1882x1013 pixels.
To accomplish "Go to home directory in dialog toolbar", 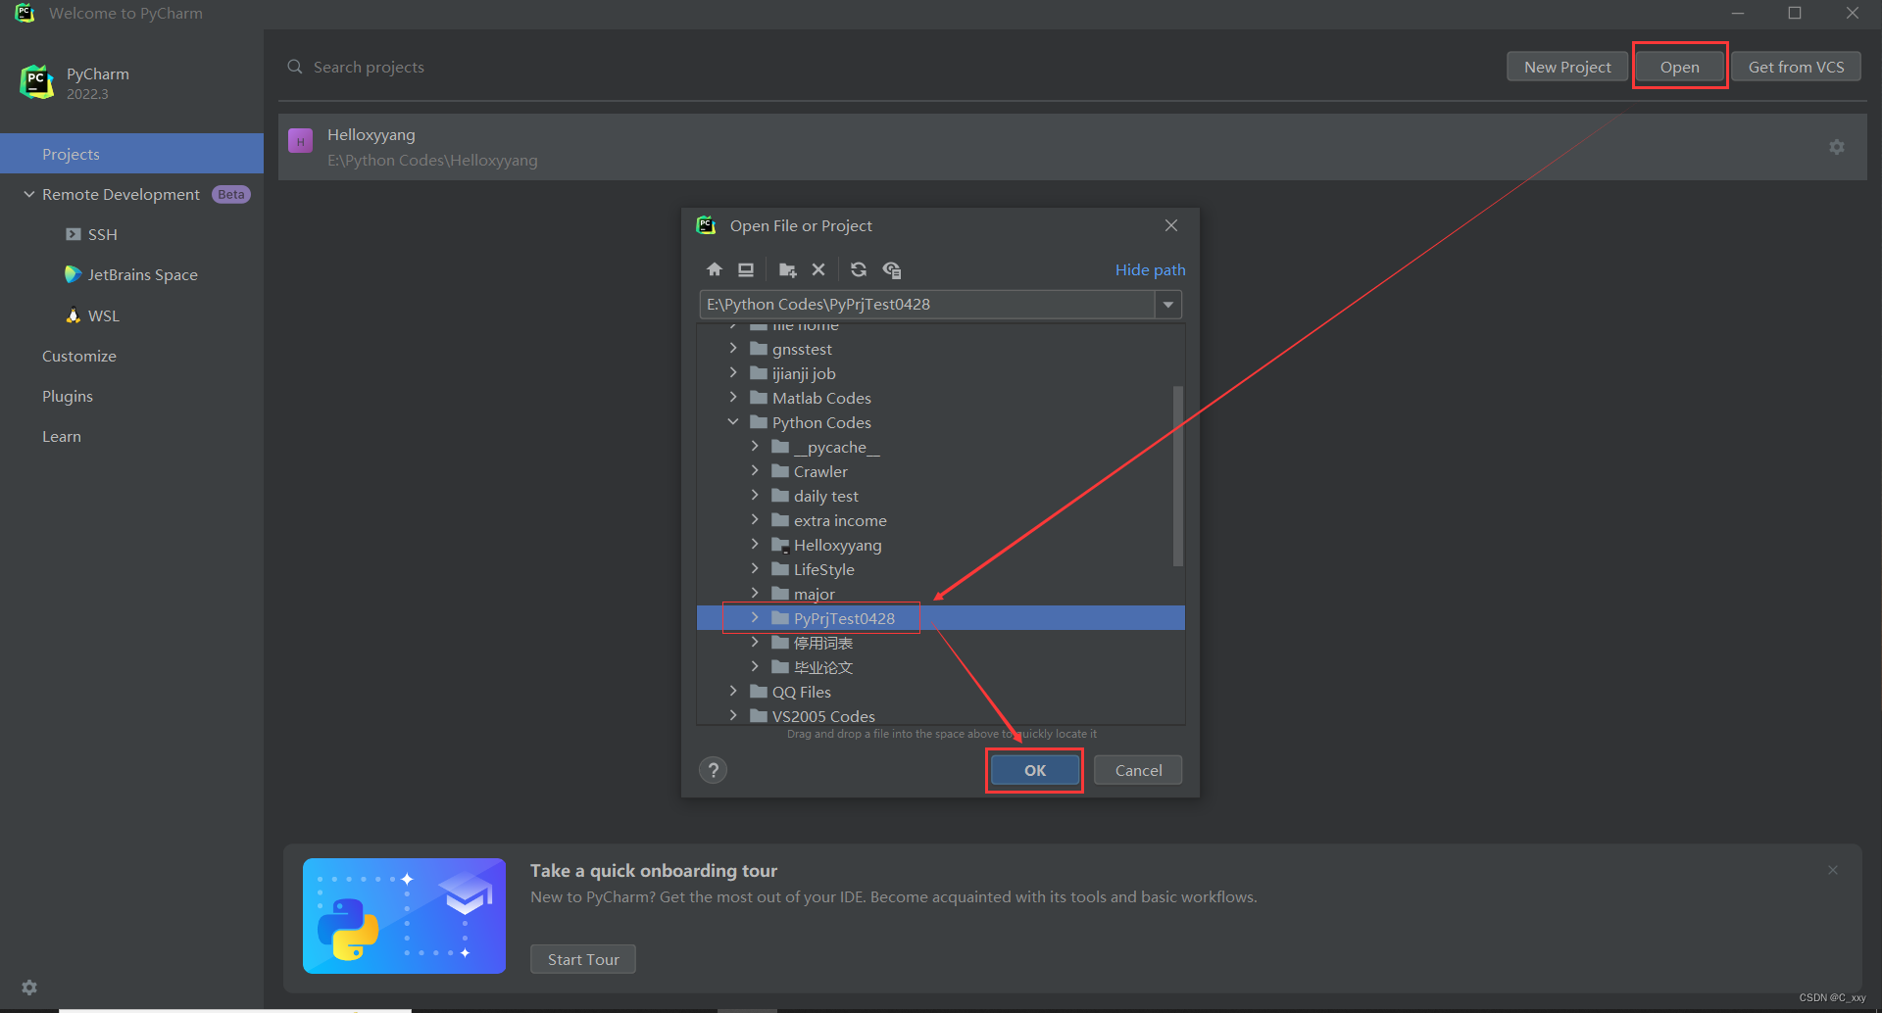I will (x=715, y=269).
